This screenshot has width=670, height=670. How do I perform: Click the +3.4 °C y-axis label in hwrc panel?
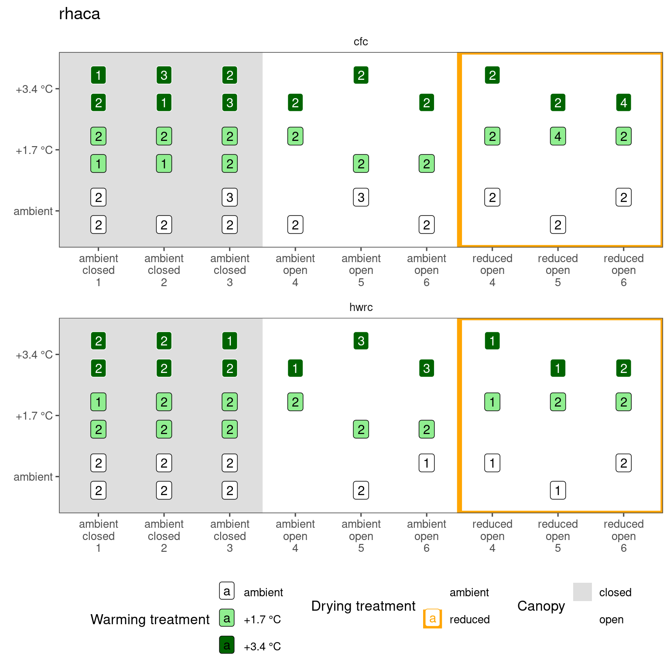click(x=34, y=355)
